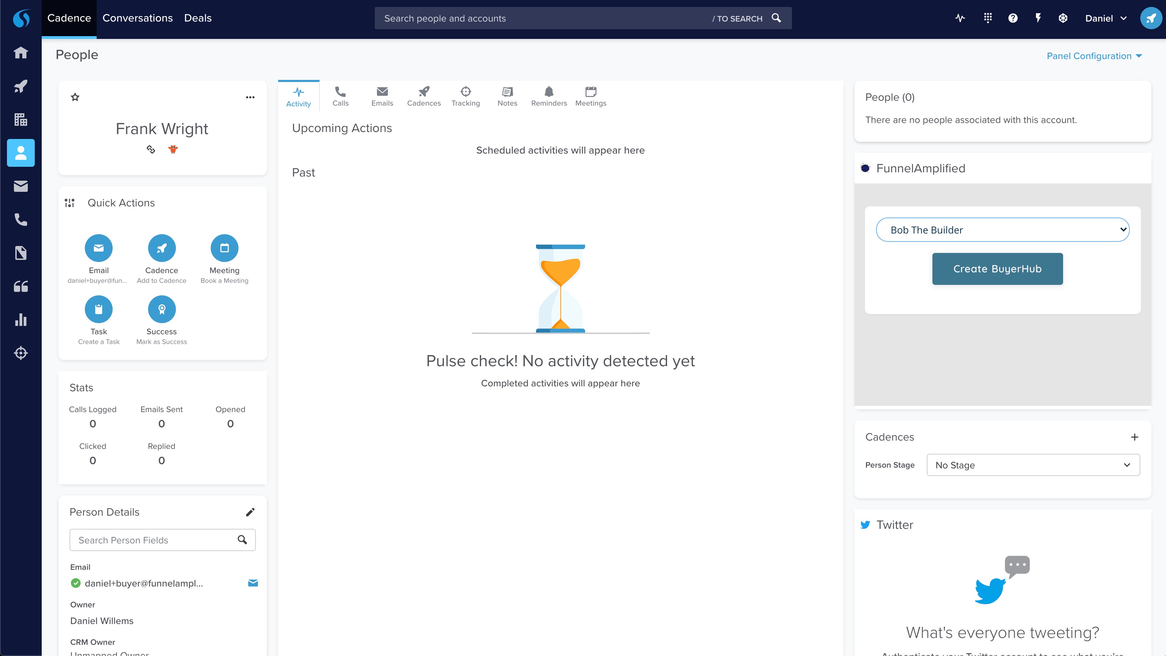
Task: Click the Email quick action icon
Action: point(99,248)
